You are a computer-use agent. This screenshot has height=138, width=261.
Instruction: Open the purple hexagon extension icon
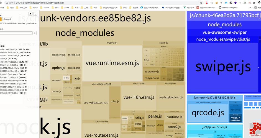click(x=235, y=3)
